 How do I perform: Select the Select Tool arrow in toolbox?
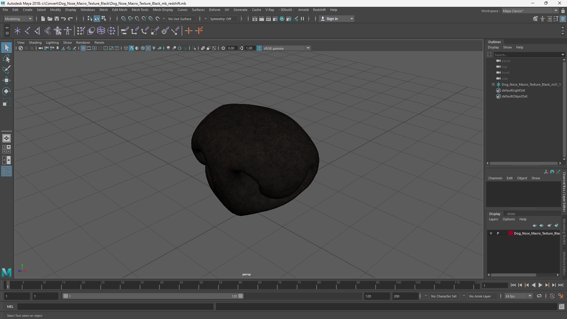[6, 48]
